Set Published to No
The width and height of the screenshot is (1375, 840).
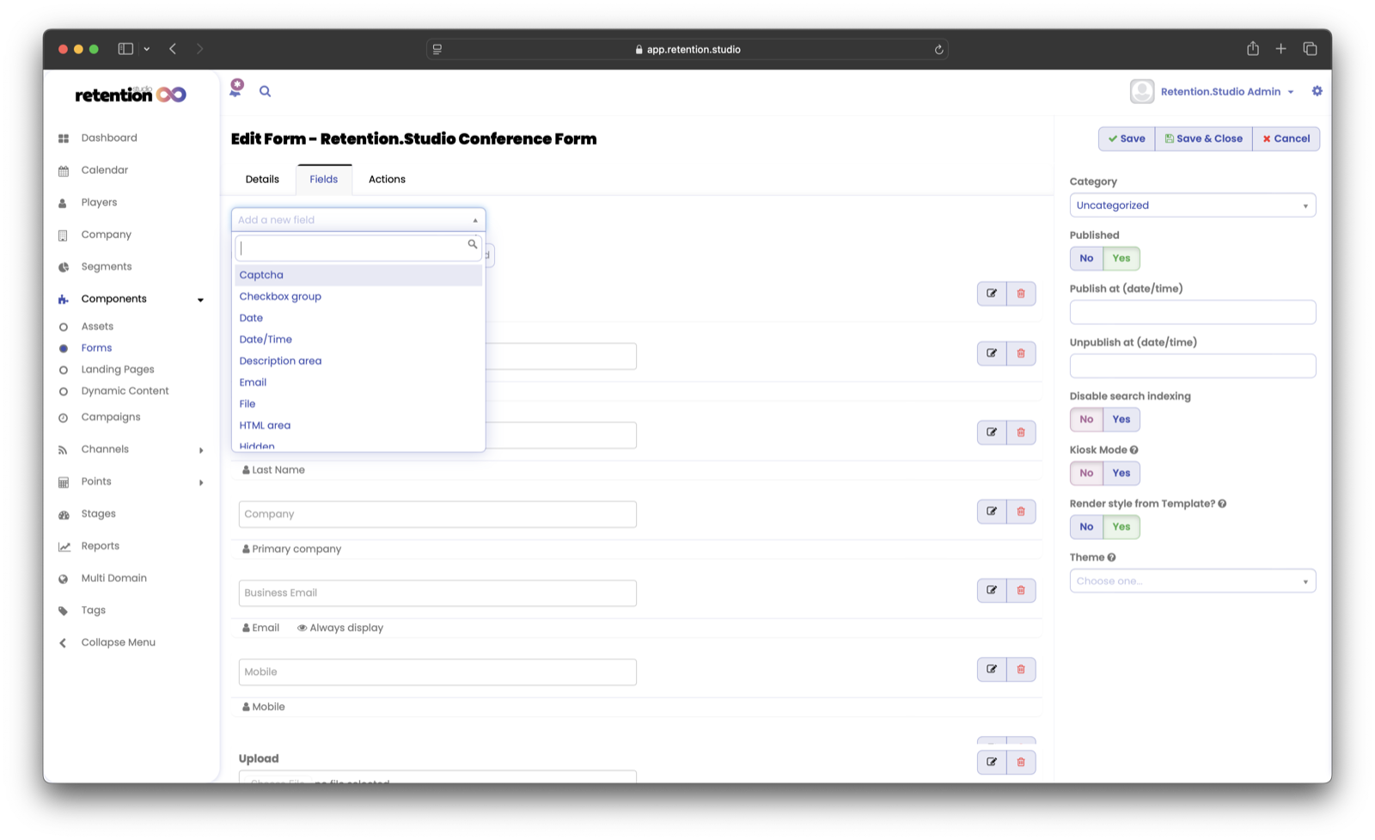click(1086, 258)
